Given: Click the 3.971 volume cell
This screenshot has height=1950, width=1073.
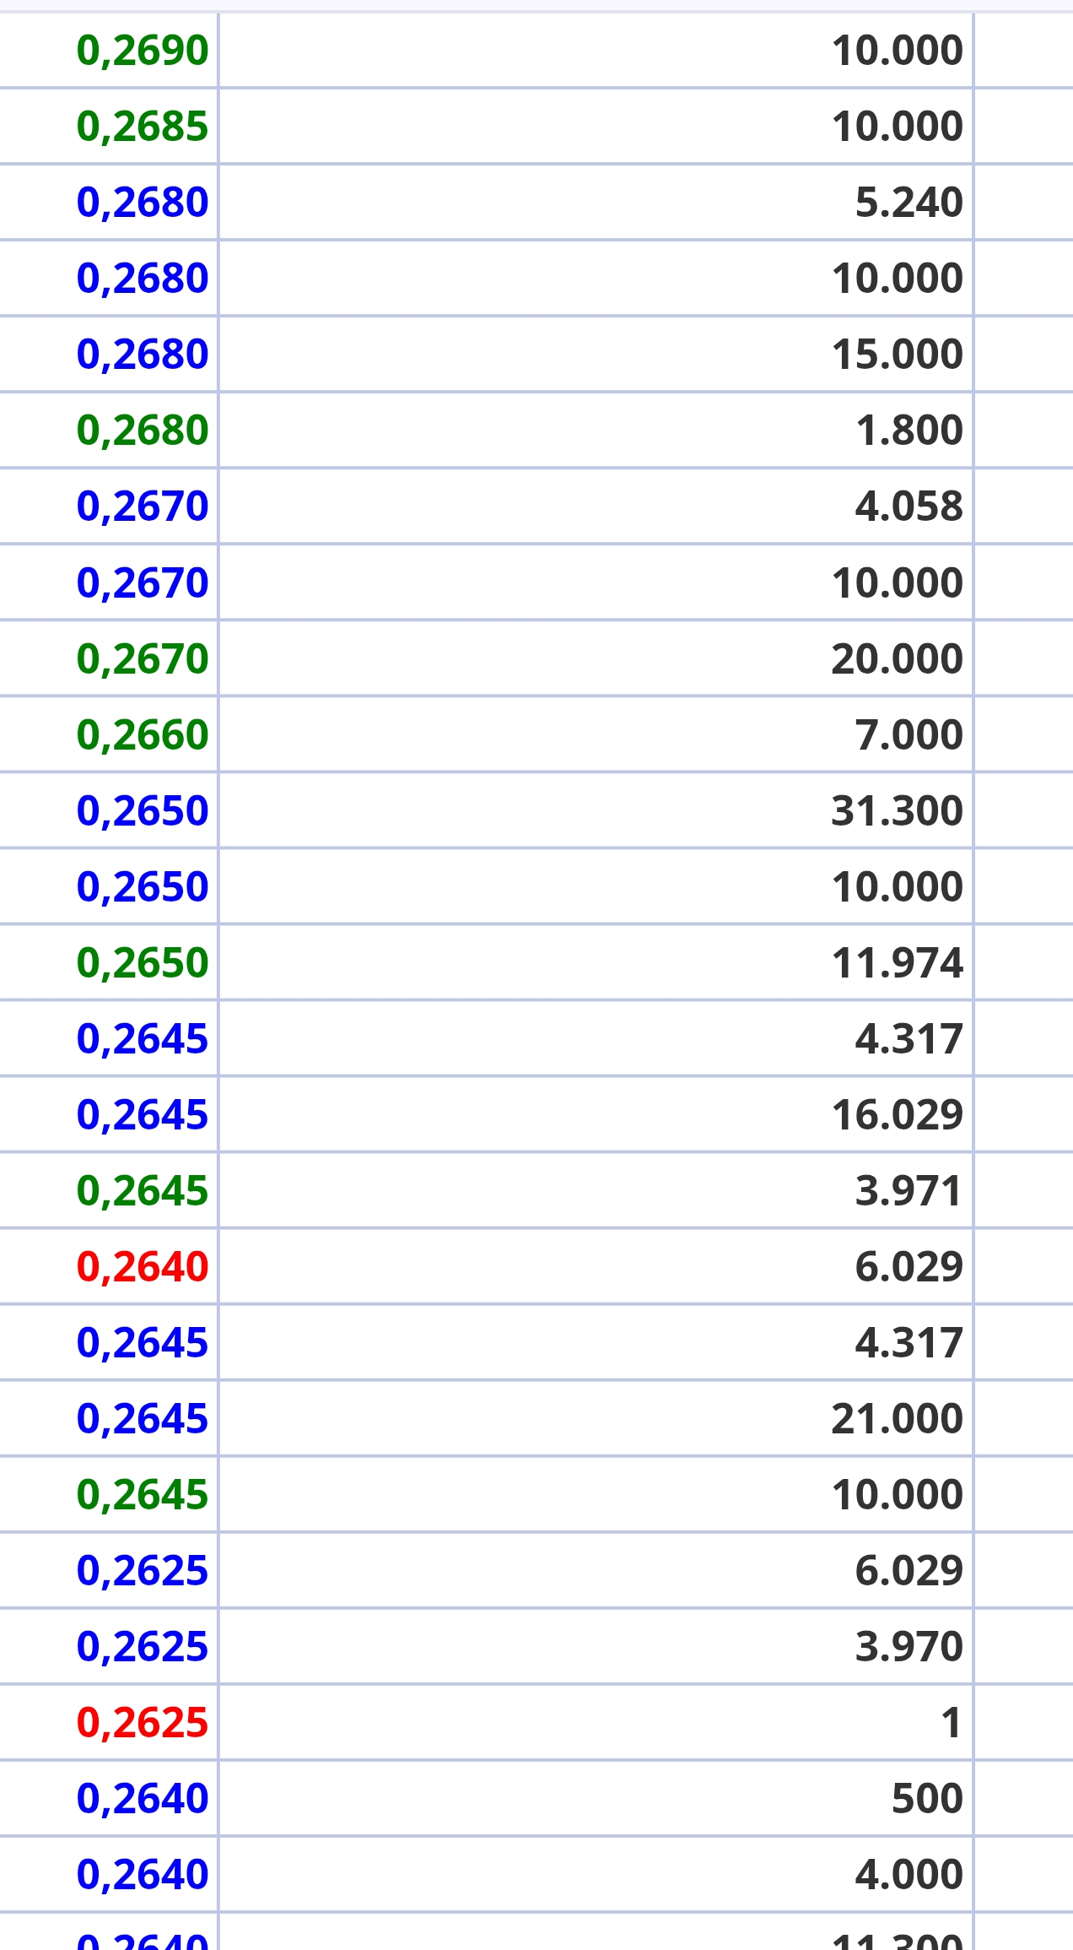Looking at the screenshot, I should (909, 1190).
